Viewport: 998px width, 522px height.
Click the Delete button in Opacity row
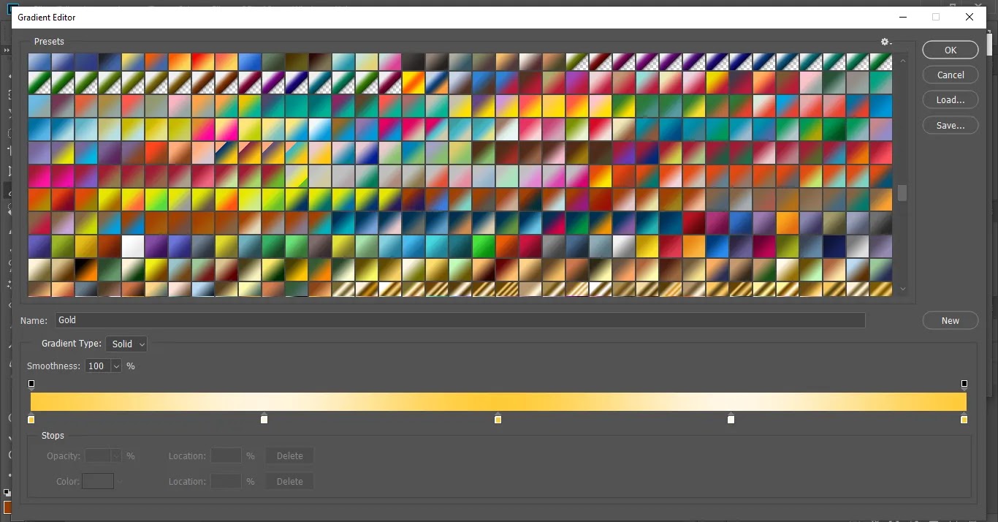pyautogui.click(x=289, y=455)
